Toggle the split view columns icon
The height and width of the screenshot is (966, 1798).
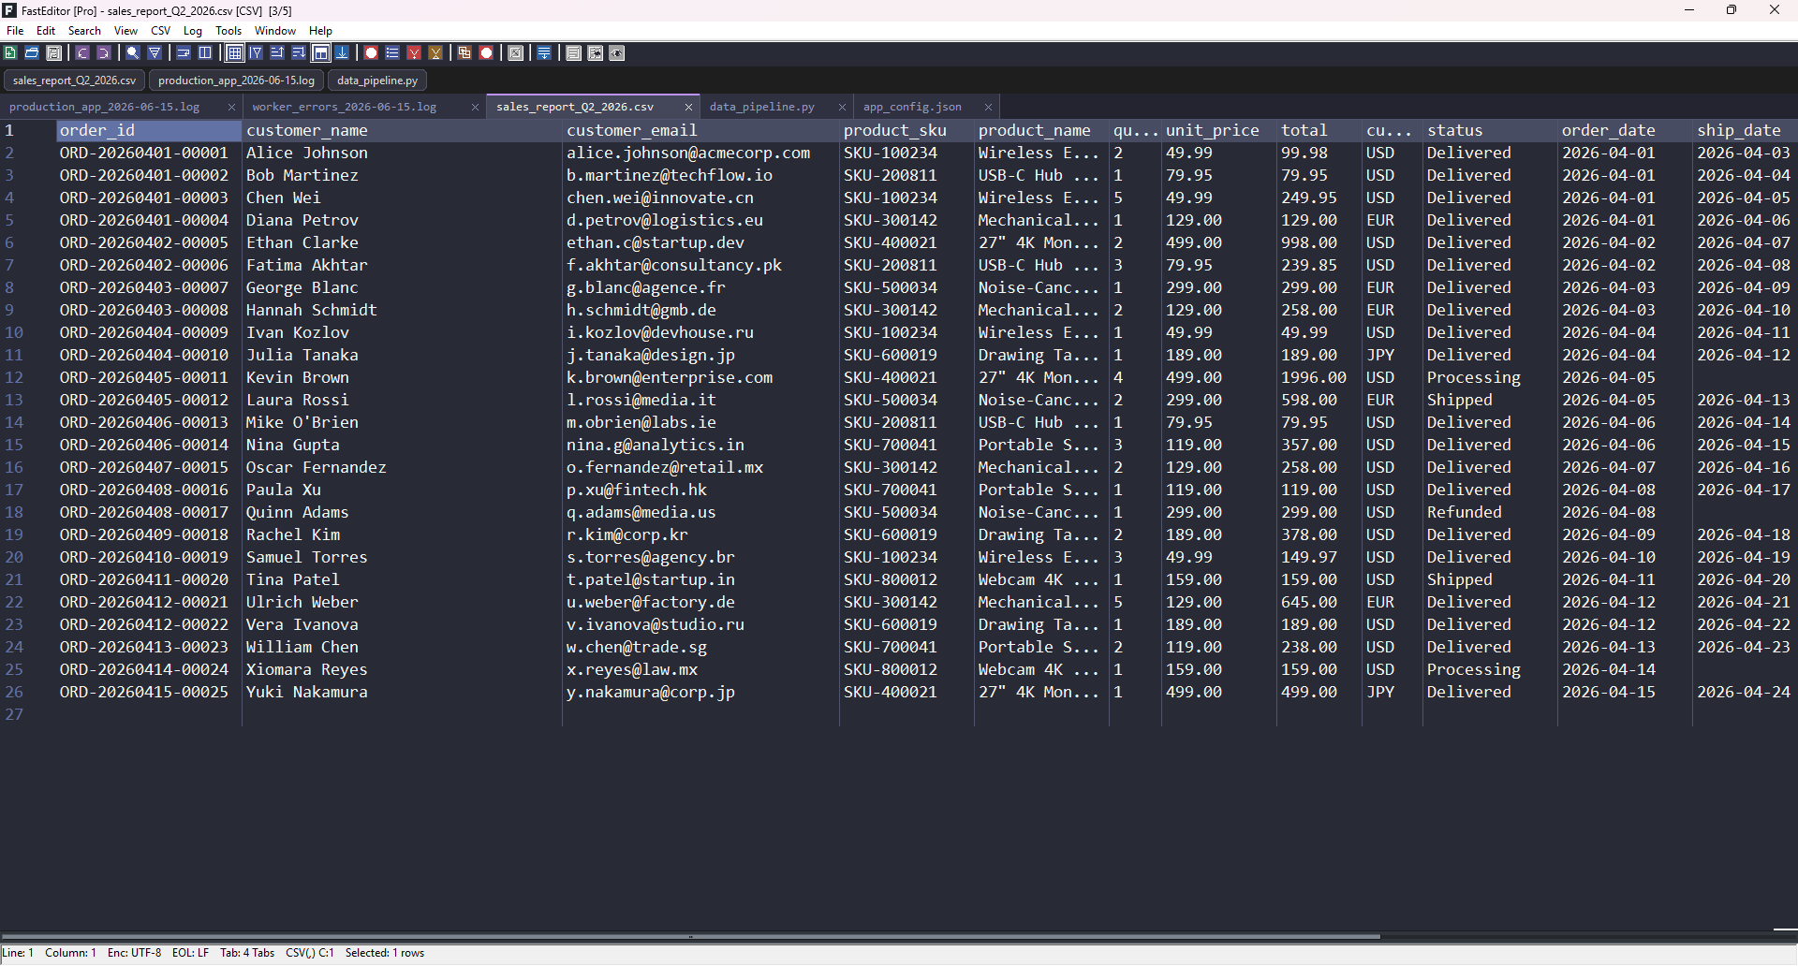click(x=205, y=53)
